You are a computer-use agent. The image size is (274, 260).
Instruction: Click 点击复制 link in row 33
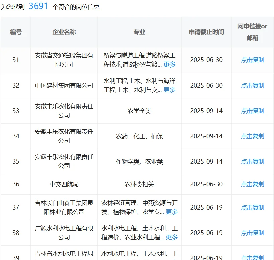tap(252, 111)
